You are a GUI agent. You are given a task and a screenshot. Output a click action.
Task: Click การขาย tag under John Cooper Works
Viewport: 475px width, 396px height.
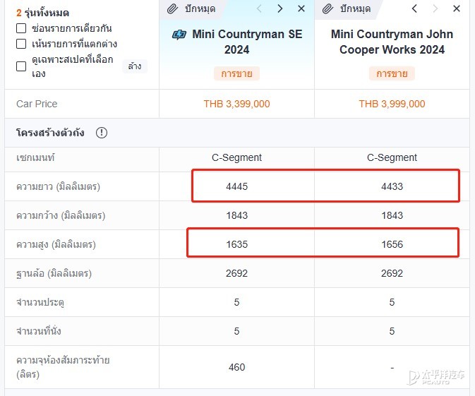coord(392,73)
